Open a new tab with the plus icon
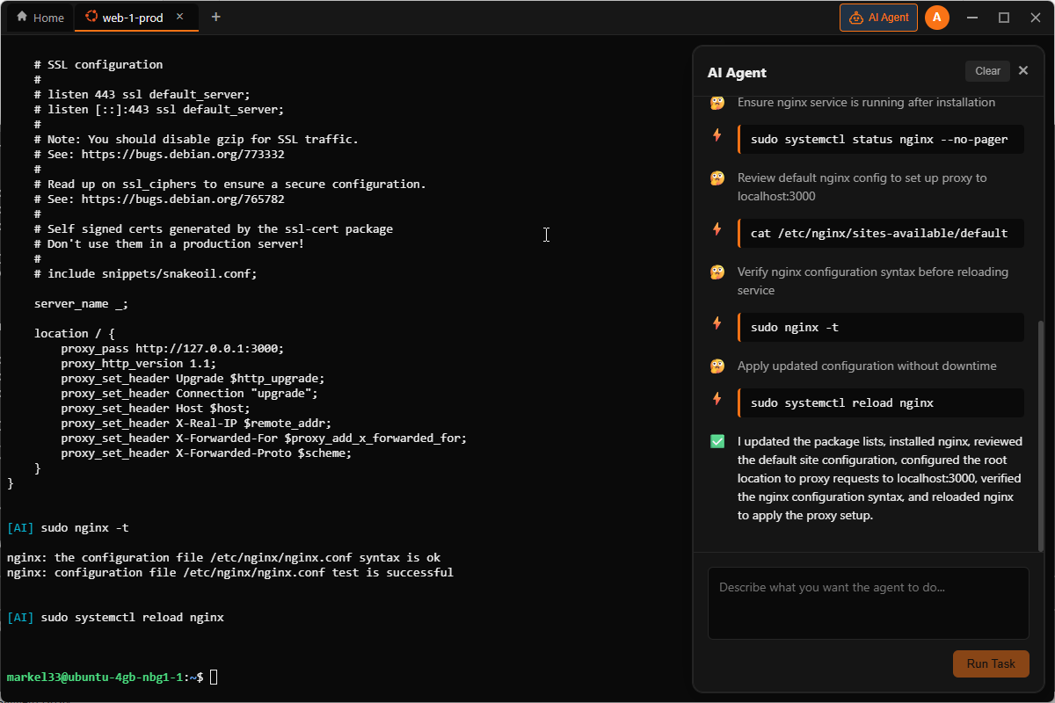Screen dimensions: 1055x703 tap(215, 16)
